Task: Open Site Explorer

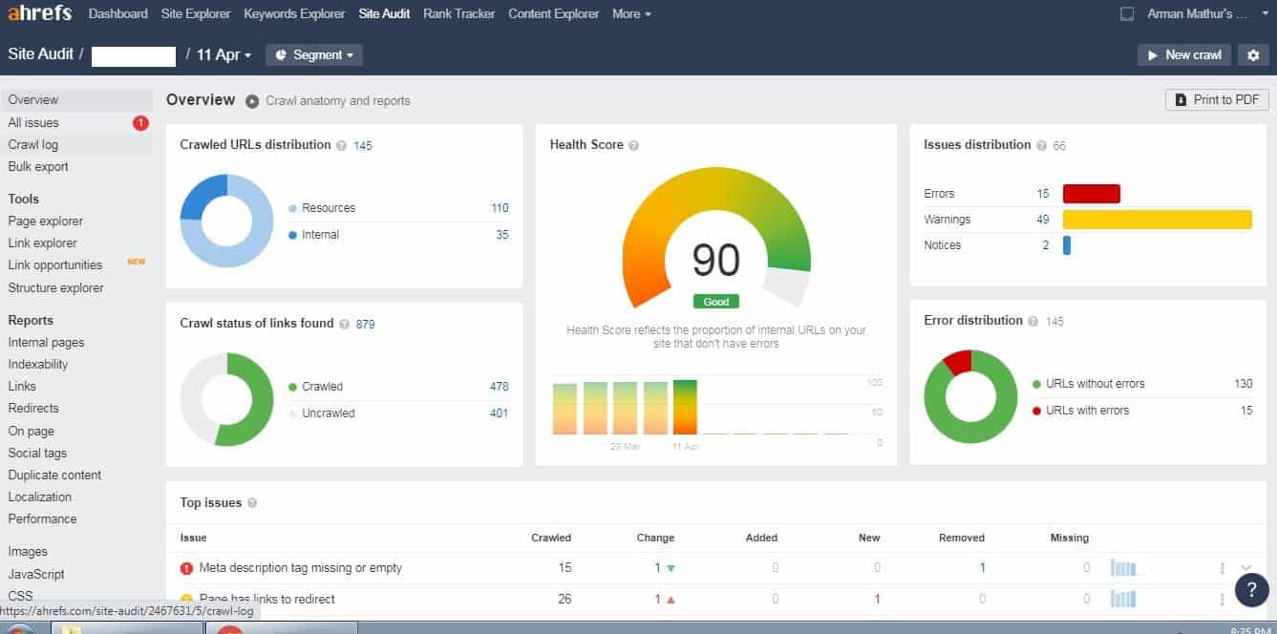Action: click(196, 14)
